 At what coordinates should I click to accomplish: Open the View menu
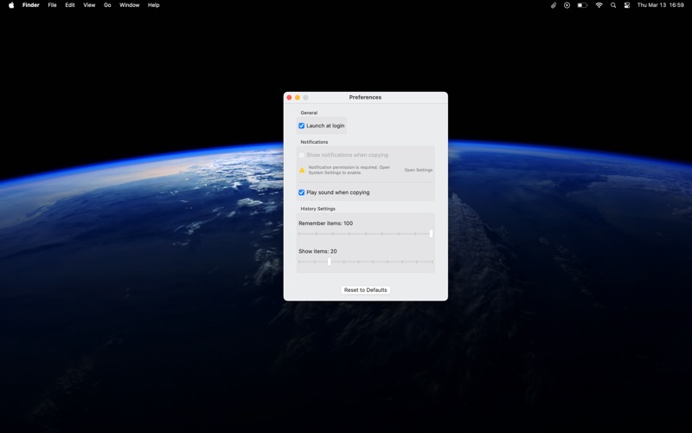coord(89,5)
